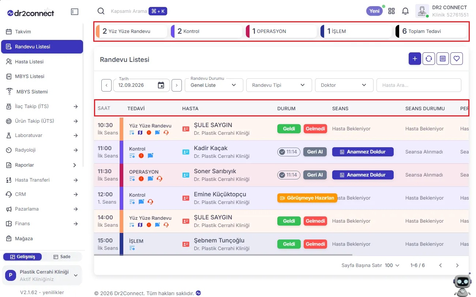476x297 pixels.
Task: Open the apps grid icon
Action: pos(391,11)
